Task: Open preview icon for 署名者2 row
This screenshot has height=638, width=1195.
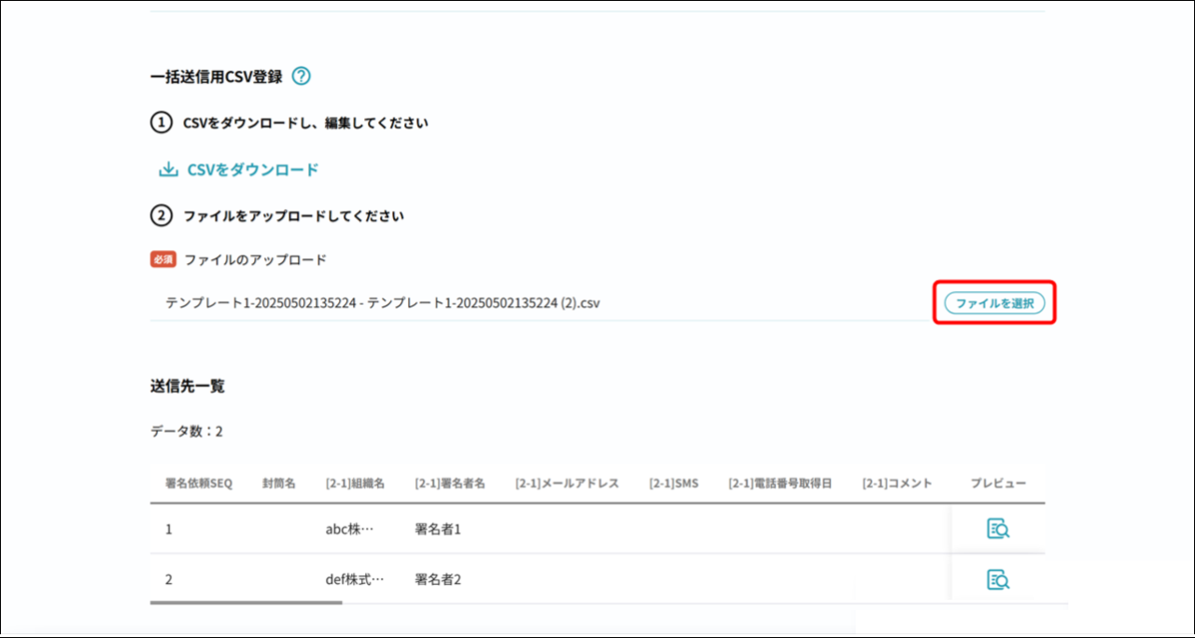Action: click(998, 580)
